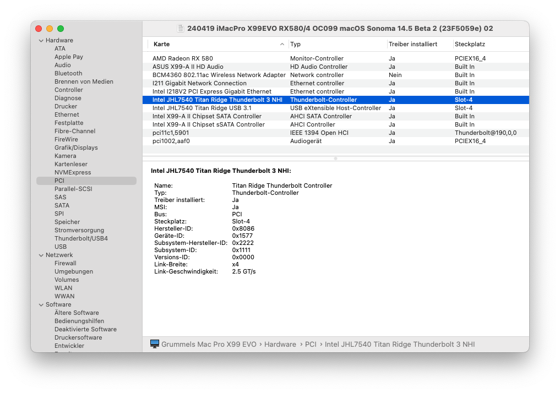Select the pci11c1,5901 row
This screenshot has height=393, width=560.
point(336,133)
